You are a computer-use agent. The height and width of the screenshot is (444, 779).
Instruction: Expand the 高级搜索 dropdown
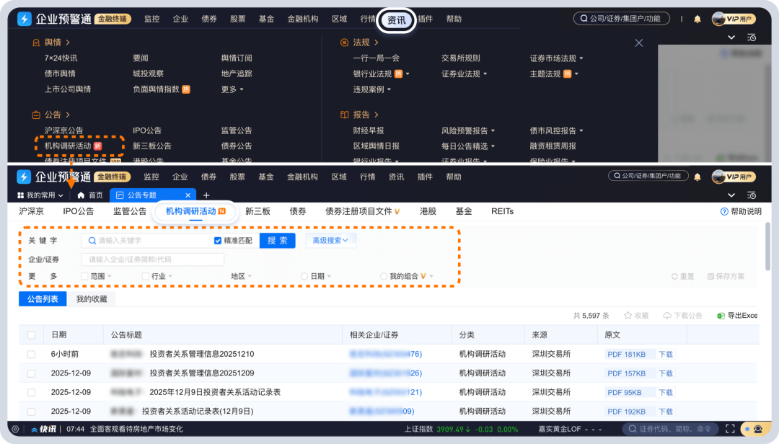click(x=330, y=240)
